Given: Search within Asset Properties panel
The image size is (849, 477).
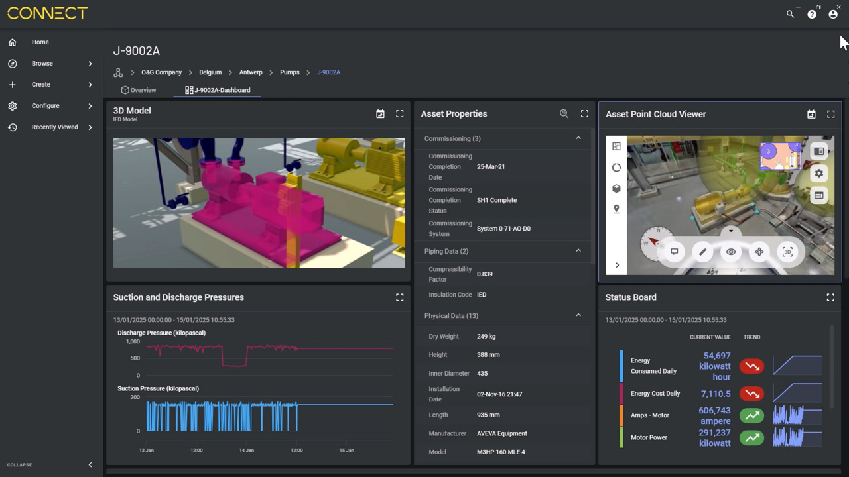Looking at the screenshot, I should 564,114.
